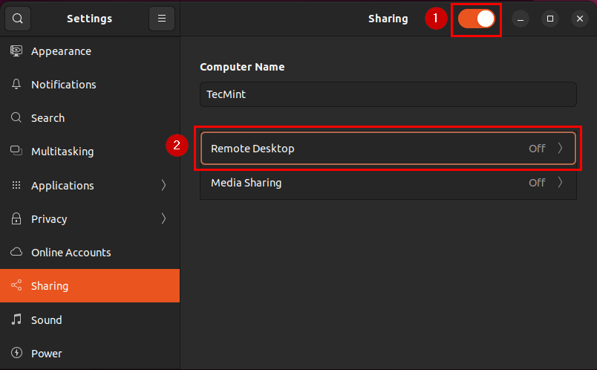Click the Privacy lock icon
Viewport: 597px width, 370px height.
[16, 219]
